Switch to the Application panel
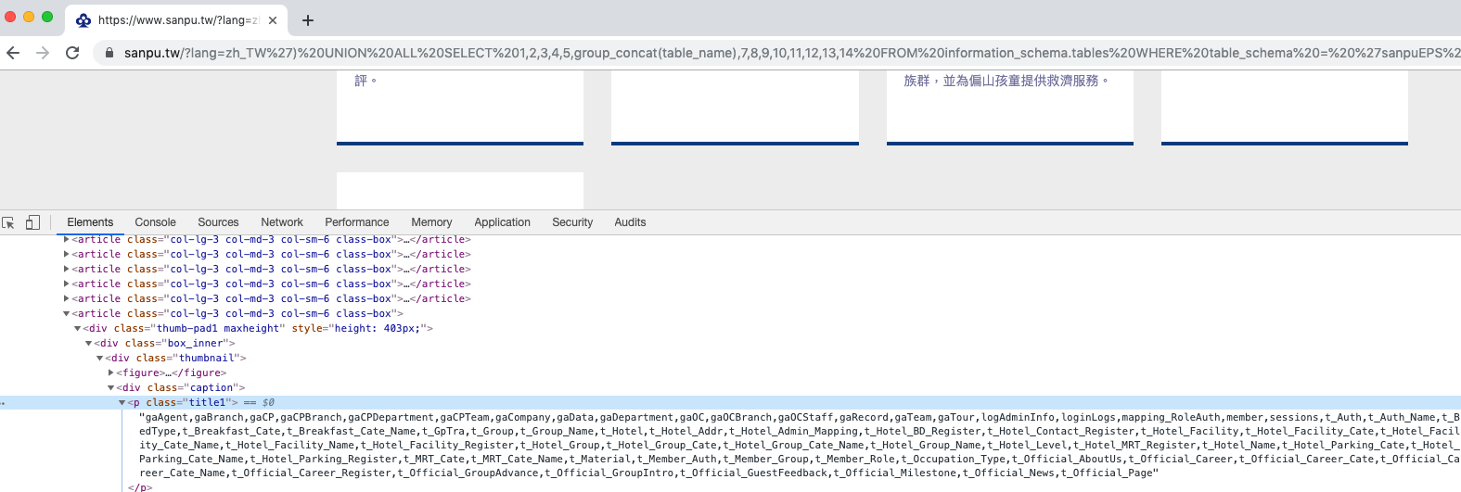Screen dimensions: 1461x492 tap(502, 222)
